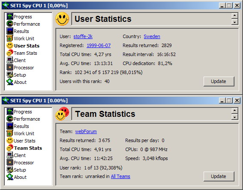The width and height of the screenshot is (243, 190).
Task: Click the rank text '102 341 of 5 157 219'
Action: (x=96, y=72)
